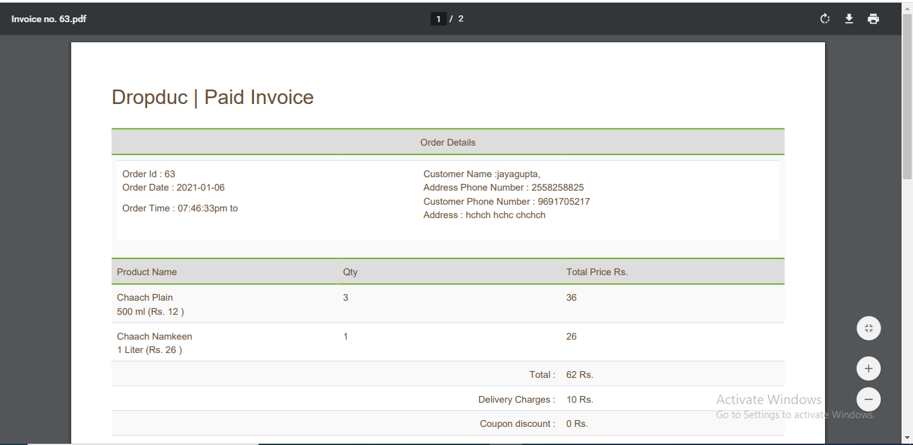Edit the current page number field
913x445 pixels.
click(438, 19)
